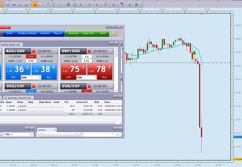Open the green Chat button
This screenshot has height=167, width=242.
tap(103, 33)
